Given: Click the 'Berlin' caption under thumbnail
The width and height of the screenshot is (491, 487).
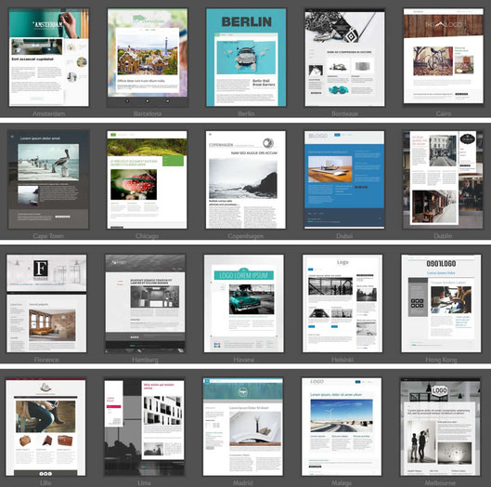Looking at the screenshot, I should [246, 113].
